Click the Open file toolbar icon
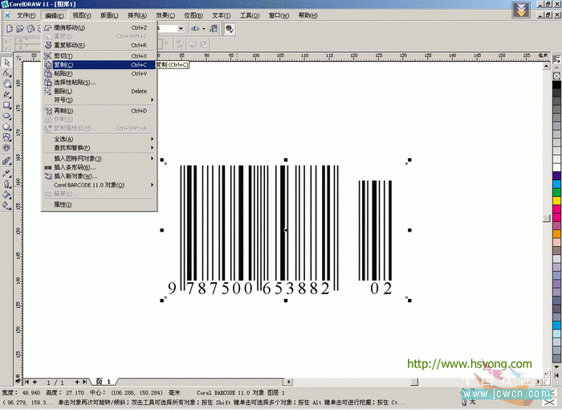562x410 pixels. [x=20, y=29]
